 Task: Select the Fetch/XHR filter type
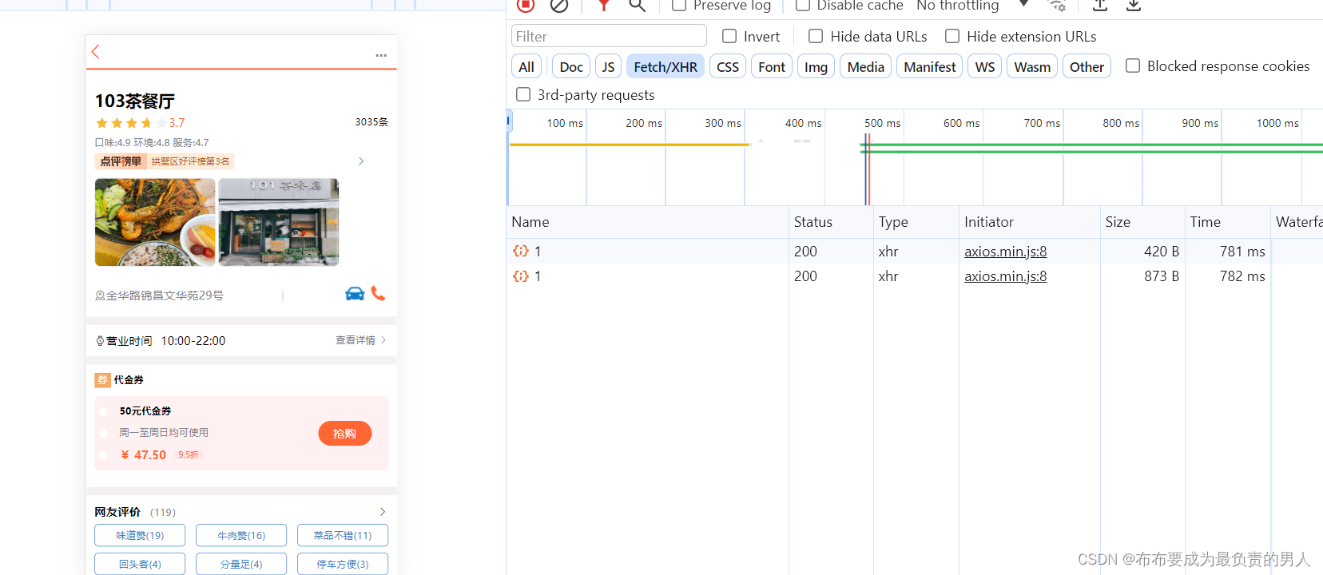tap(665, 66)
